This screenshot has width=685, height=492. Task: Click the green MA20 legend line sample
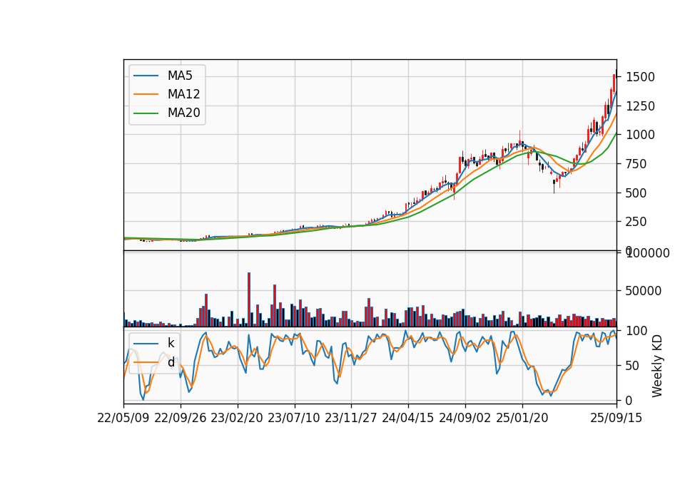click(x=146, y=113)
